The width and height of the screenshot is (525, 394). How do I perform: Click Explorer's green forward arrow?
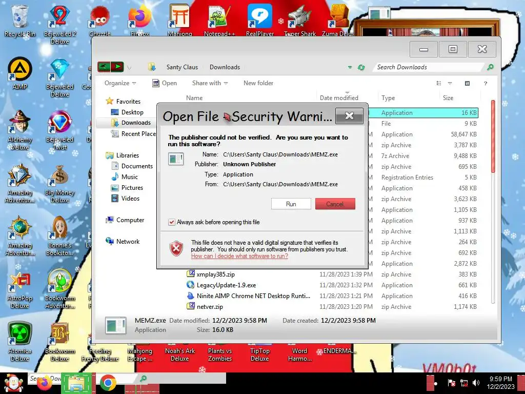point(117,67)
